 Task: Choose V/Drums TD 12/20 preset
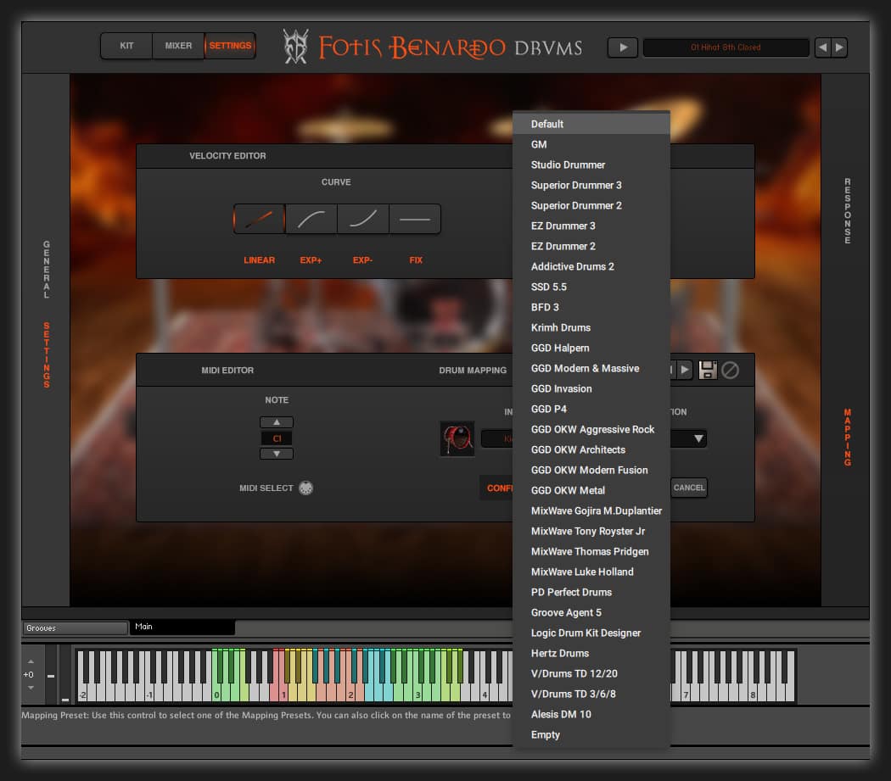coord(591,673)
